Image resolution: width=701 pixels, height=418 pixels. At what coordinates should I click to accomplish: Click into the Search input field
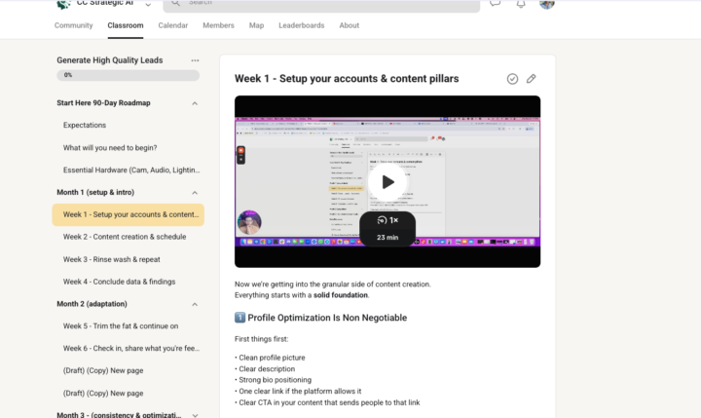click(x=321, y=4)
